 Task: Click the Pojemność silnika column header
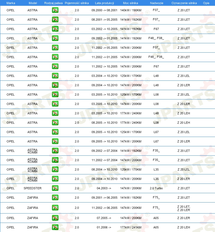pyautogui.click(x=77, y=3)
